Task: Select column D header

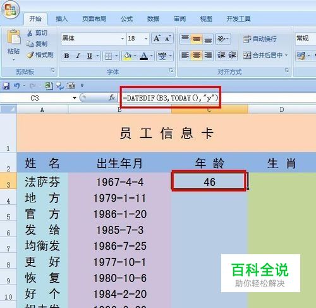Action: [x=282, y=109]
